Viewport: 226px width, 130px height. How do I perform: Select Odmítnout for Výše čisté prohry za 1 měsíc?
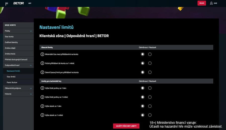(143, 97)
